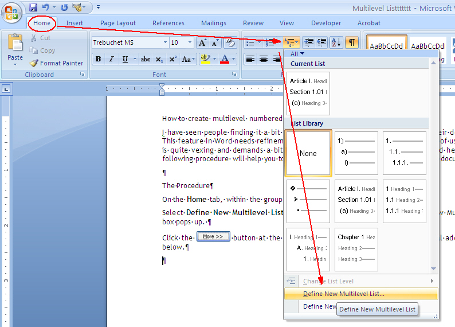The height and width of the screenshot is (327, 455).
Task: Clear formatting with the eraser icon
Action: coord(230,42)
